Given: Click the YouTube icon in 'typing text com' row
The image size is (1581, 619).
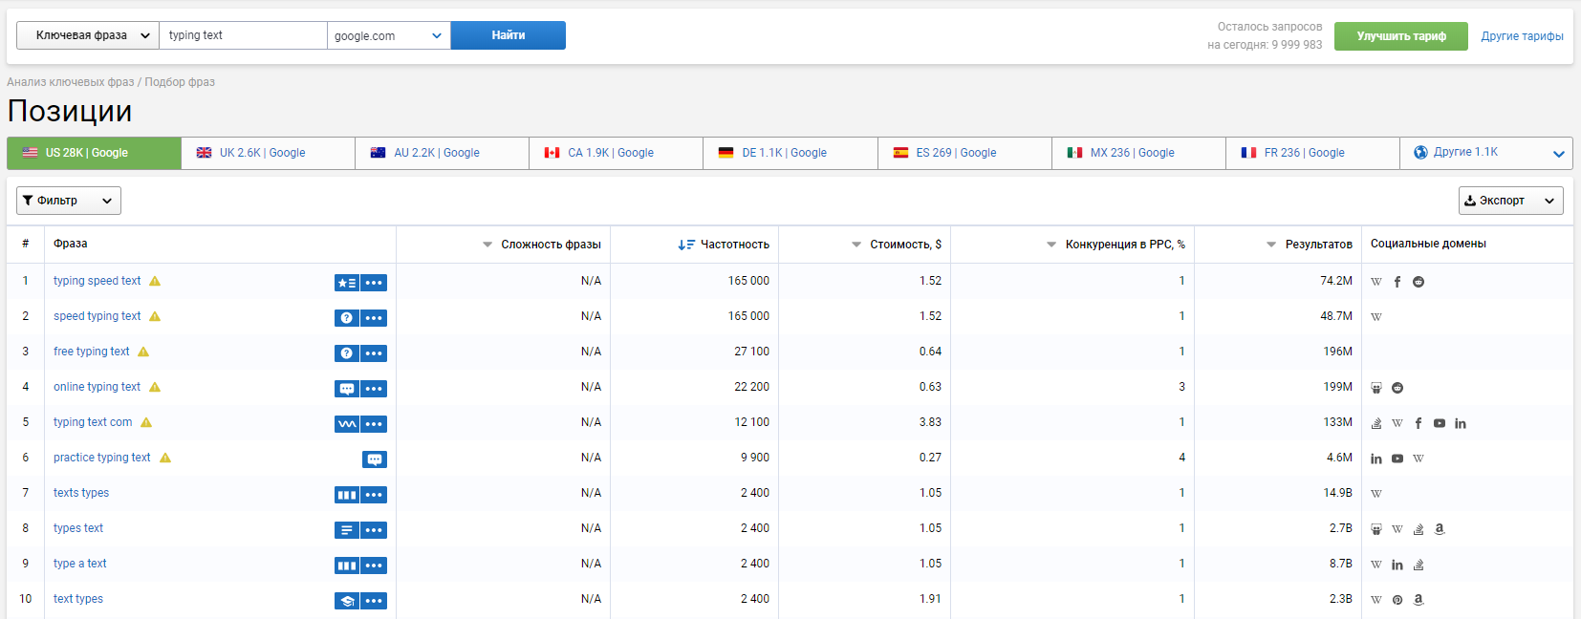Looking at the screenshot, I should pos(1440,423).
